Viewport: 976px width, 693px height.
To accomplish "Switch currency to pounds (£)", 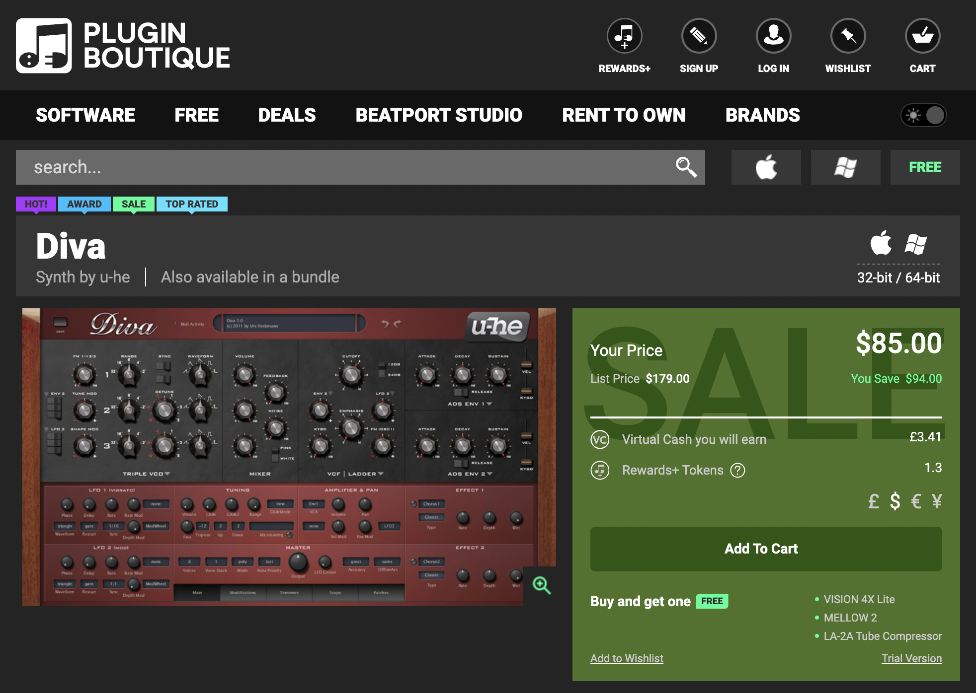I will 874,501.
